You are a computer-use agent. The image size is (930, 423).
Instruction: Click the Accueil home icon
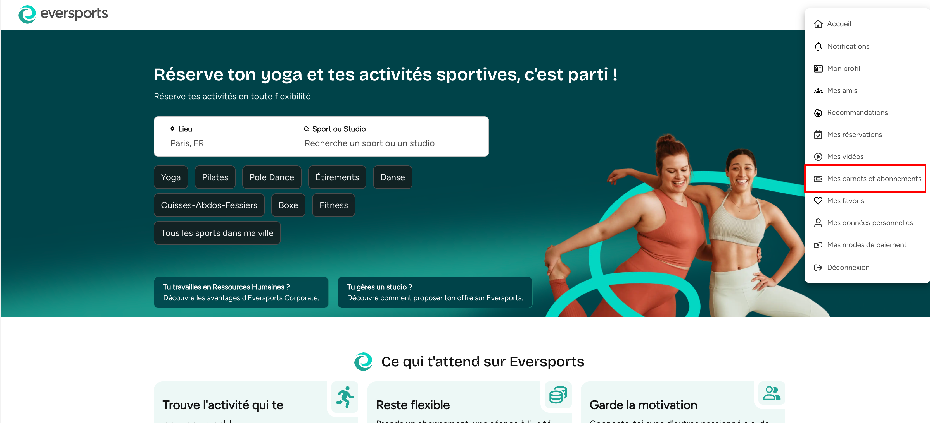[x=818, y=24]
